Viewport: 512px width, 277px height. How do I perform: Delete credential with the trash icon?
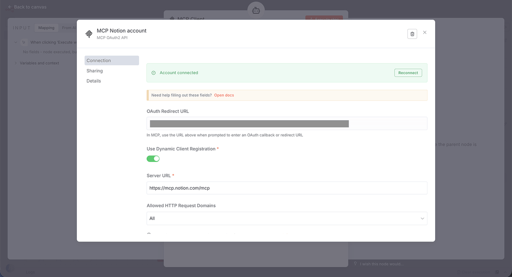[412, 34]
